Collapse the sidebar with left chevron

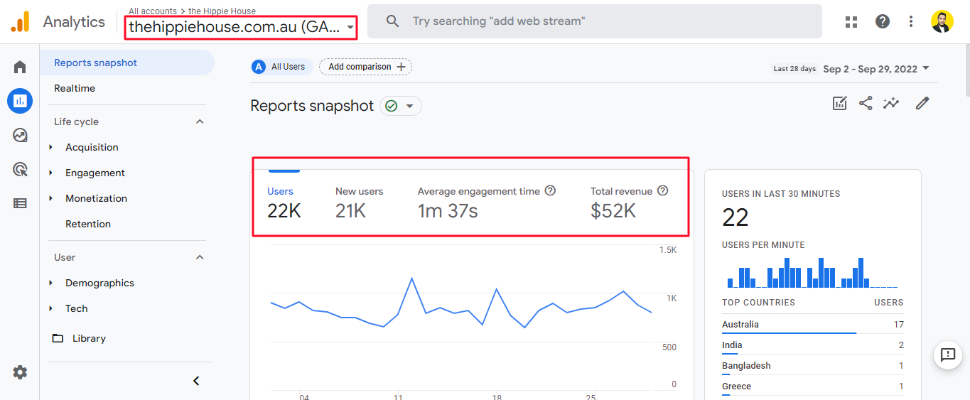pos(197,381)
